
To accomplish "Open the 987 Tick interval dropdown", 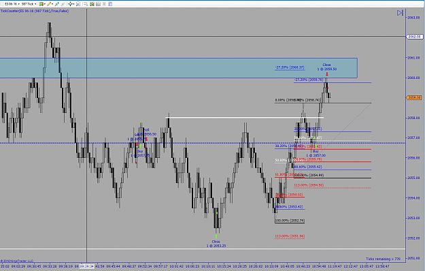I will tap(29, 4).
